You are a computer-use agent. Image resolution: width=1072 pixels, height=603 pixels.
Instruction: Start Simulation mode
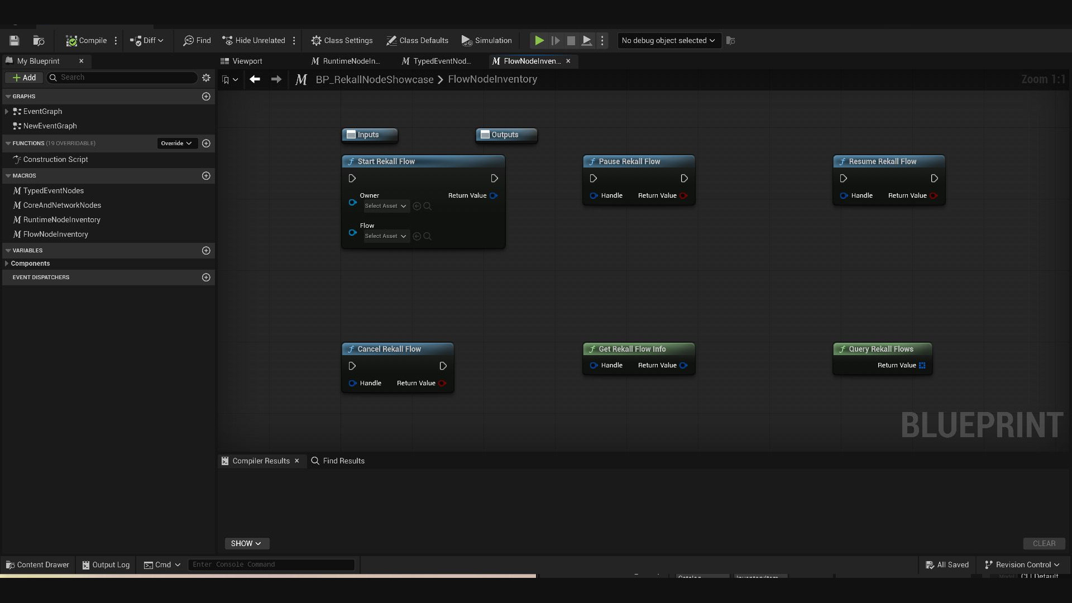(486, 40)
